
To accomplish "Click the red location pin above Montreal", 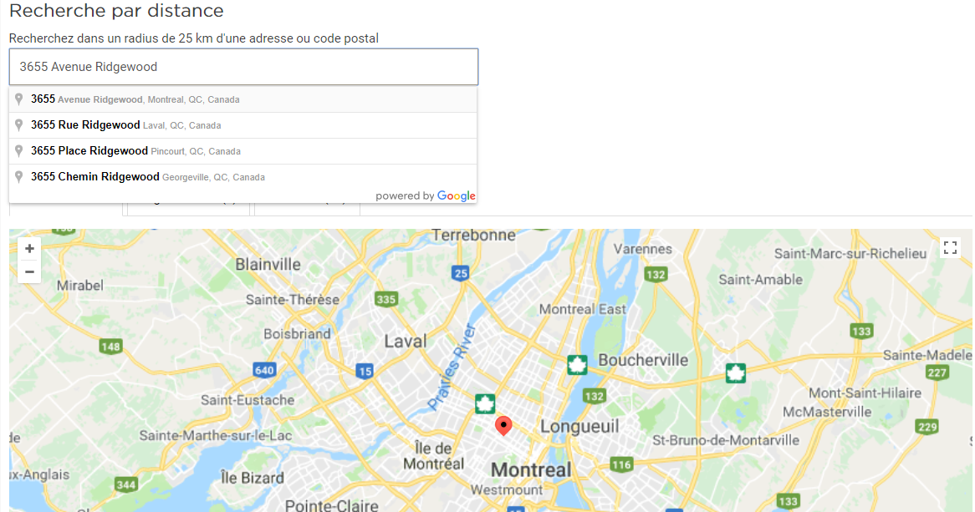I will pos(503,425).
